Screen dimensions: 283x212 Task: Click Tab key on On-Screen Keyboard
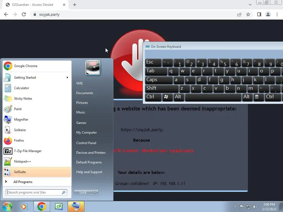click(156, 71)
